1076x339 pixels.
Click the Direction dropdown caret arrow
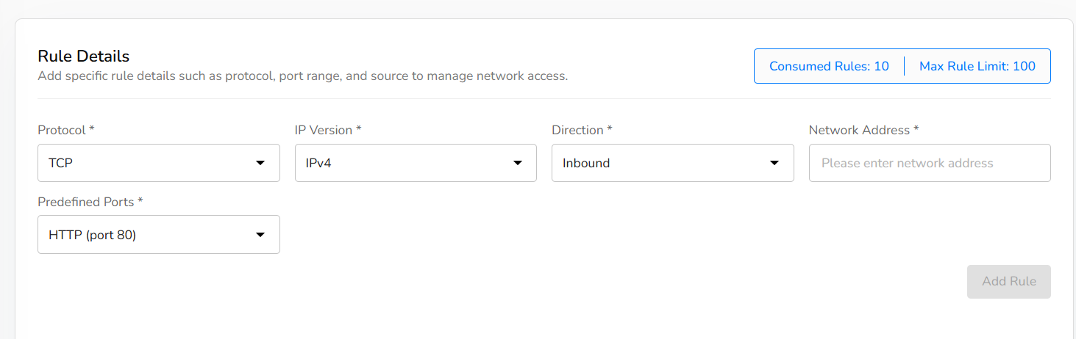tap(774, 163)
